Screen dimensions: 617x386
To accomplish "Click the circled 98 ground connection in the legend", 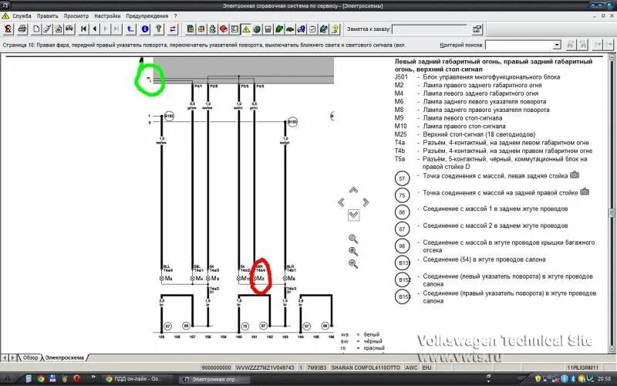I will coord(402,245).
